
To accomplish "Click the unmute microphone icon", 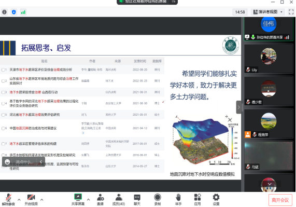I will pos(8,198).
